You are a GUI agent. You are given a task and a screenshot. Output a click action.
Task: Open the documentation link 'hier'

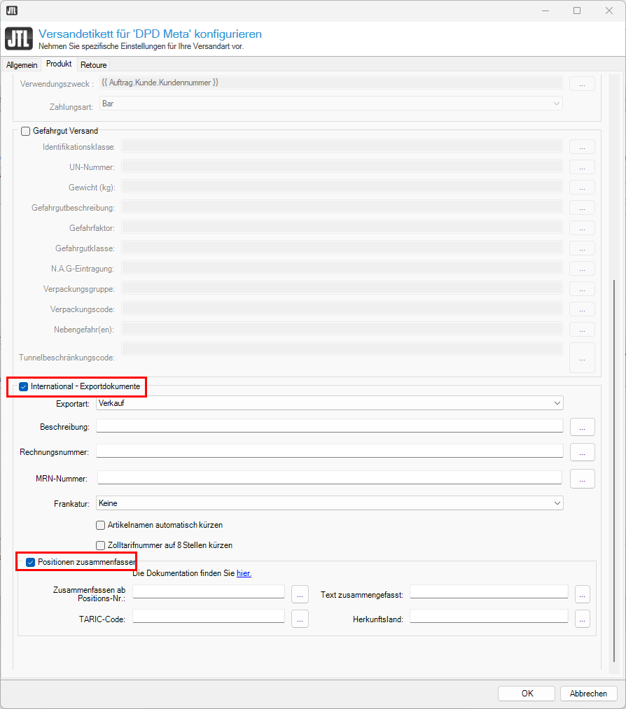244,574
